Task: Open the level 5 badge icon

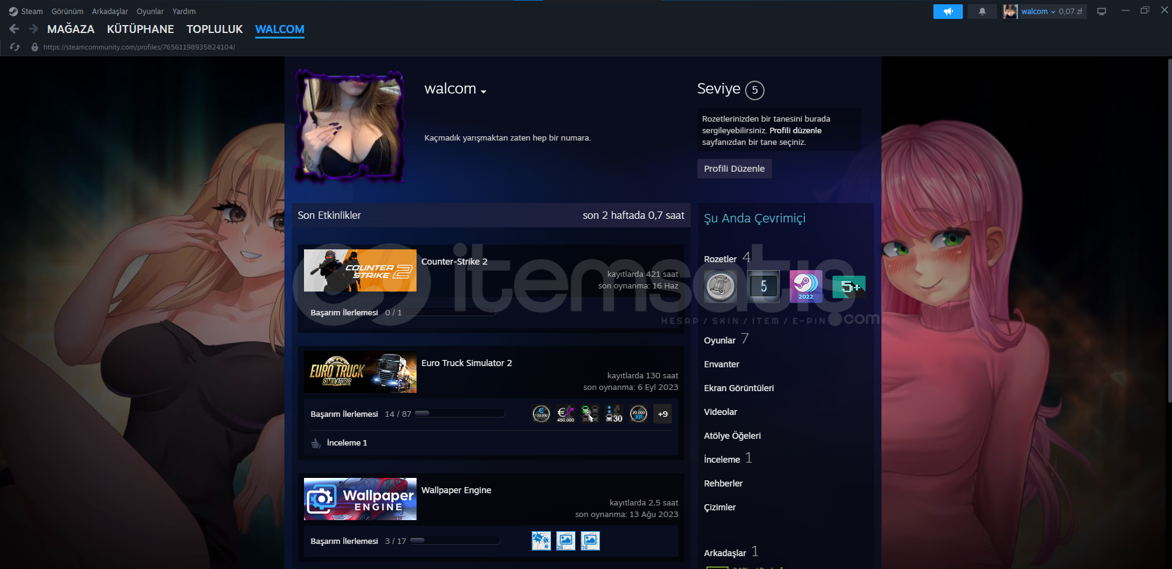Action: pyautogui.click(x=763, y=287)
